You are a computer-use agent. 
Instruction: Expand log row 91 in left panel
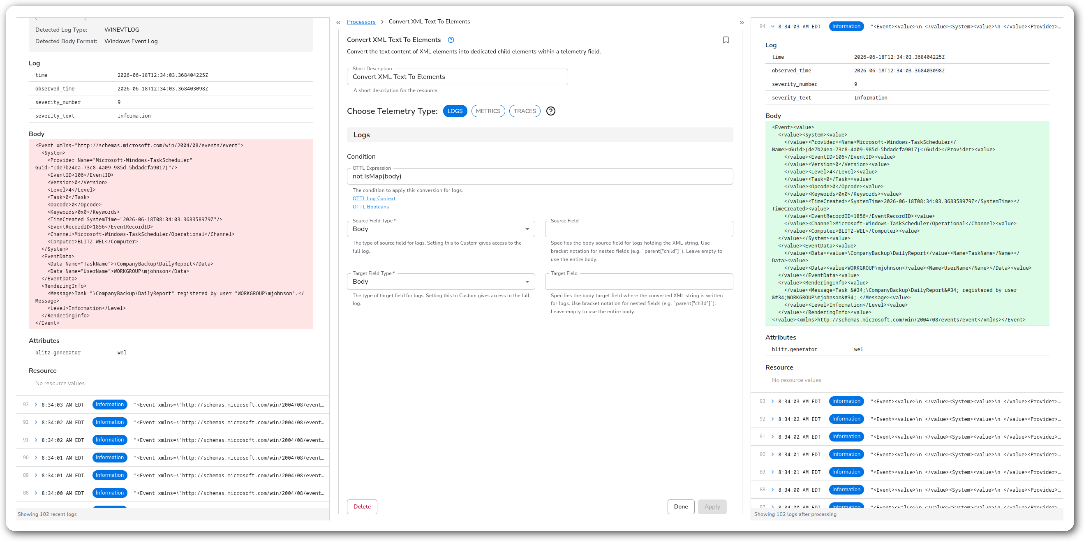[x=36, y=440]
